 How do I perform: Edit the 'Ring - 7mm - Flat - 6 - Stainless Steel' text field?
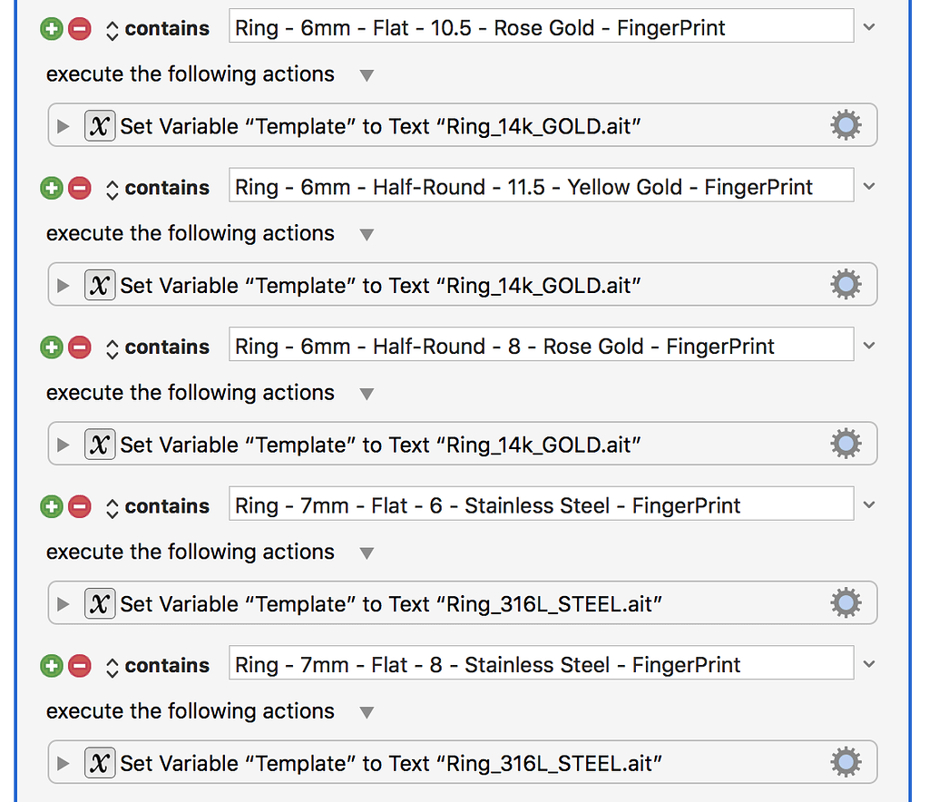541,504
